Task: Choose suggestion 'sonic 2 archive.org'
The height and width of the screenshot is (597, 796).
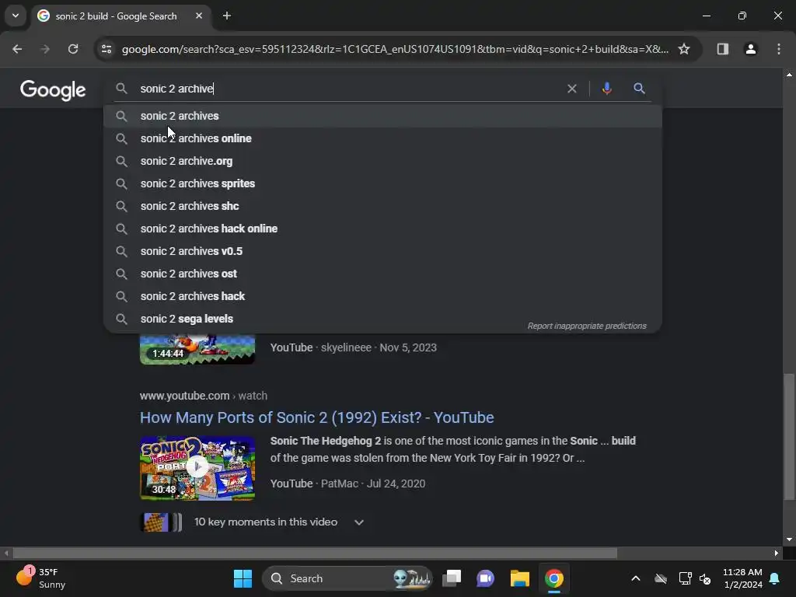Action: 382,161
